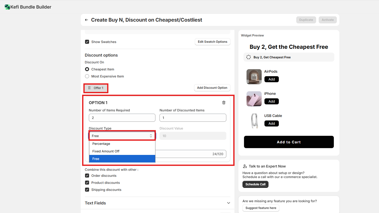The height and width of the screenshot is (213, 379).
Task: Toggle the Order discounts checkbox
Action: 87,176
